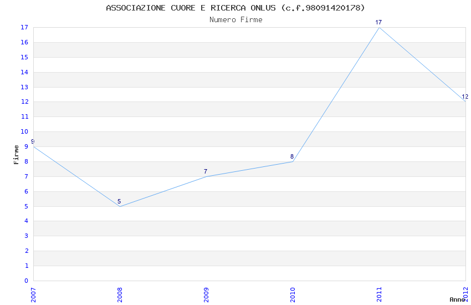471x305 pixels.
Task: Click the 2008 x-axis year label
Action: point(120,295)
